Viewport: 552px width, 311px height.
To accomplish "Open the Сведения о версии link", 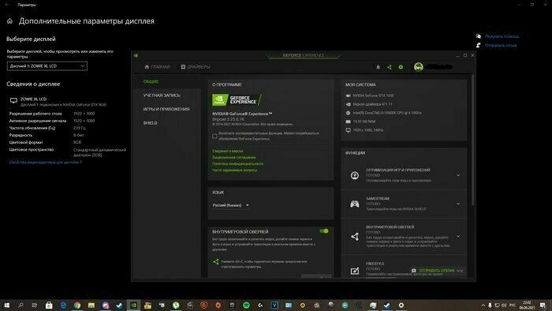I will [x=227, y=151].
